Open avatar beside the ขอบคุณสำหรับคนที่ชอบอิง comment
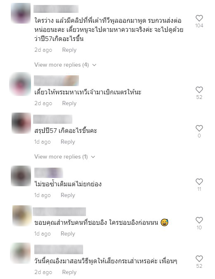This screenshot has height=279, width=215. click(22, 216)
